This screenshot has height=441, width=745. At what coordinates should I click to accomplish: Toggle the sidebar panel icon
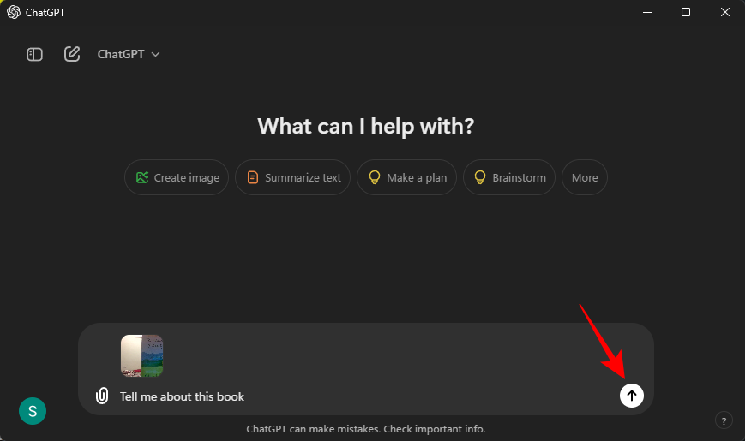(34, 54)
